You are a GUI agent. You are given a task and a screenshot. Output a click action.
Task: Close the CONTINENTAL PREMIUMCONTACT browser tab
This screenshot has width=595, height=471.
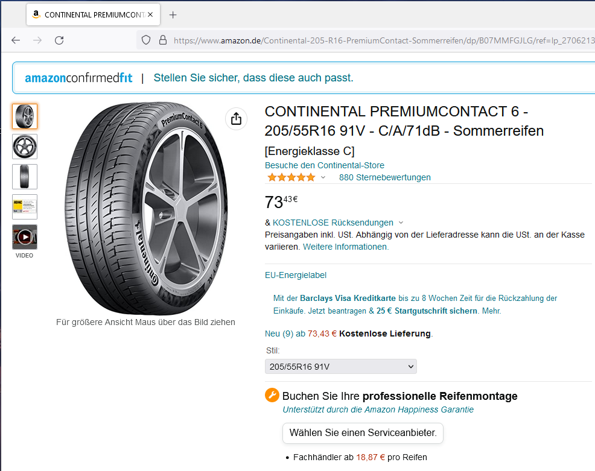(150, 14)
